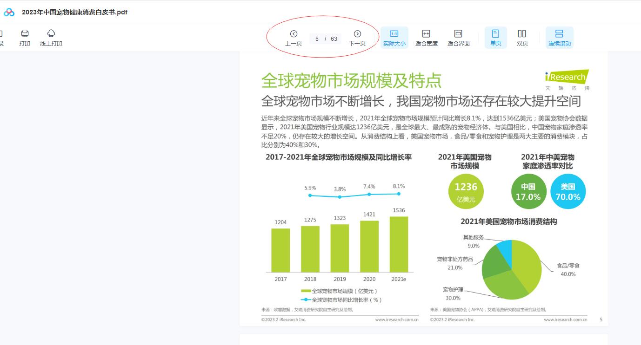Viewport: 641px width, 345px height.
Task: Click the green 1236 亿美元 circle
Action: (x=466, y=192)
